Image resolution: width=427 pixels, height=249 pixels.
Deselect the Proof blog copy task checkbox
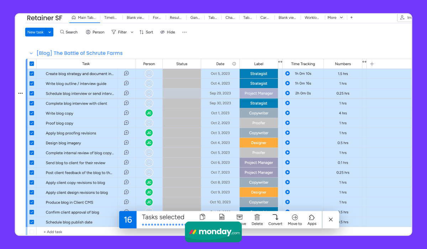point(32,123)
